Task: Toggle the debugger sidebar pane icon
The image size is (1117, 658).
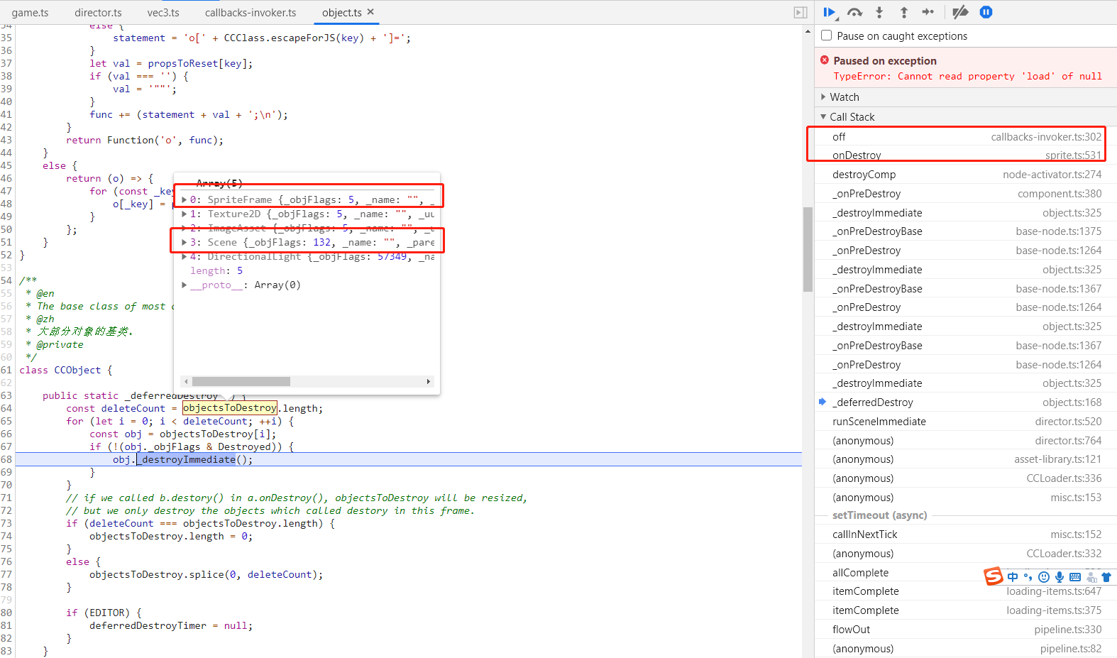Action: click(800, 13)
